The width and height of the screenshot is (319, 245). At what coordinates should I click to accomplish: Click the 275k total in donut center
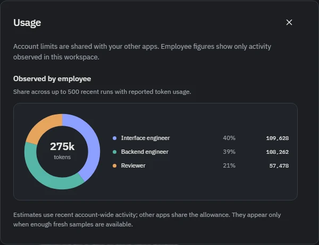coord(62,146)
